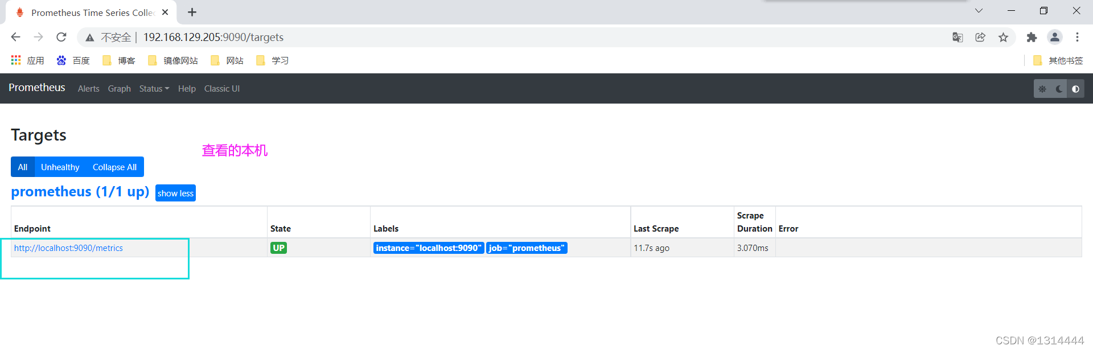Expand the Status dropdown menu
The width and height of the screenshot is (1093, 350).
click(x=154, y=89)
